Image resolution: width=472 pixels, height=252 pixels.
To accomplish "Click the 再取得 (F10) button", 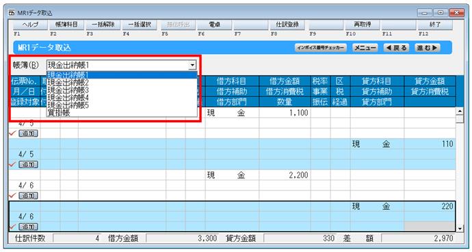I will tap(362, 25).
